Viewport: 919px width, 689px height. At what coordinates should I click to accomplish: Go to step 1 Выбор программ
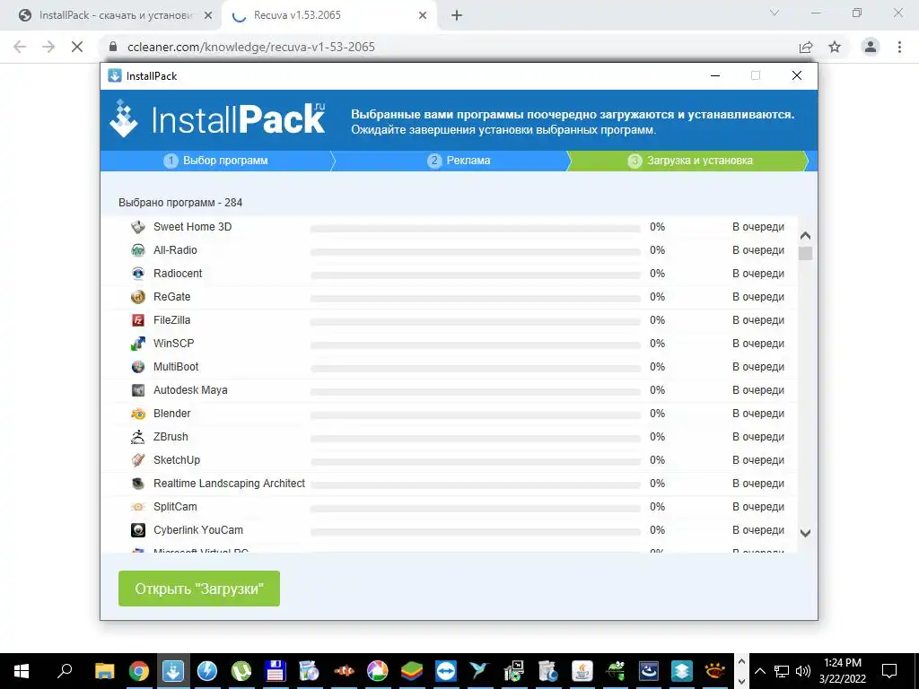coord(216,161)
